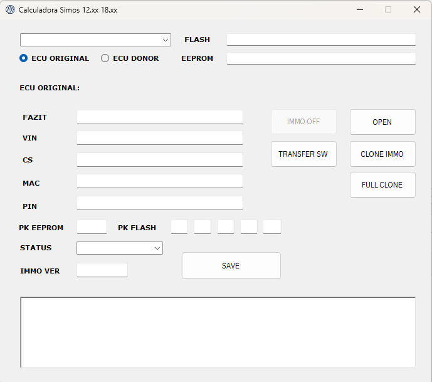This screenshot has height=382, width=432.
Task: Click the Volkswagen logo in title bar
Action: tap(10, 10)
